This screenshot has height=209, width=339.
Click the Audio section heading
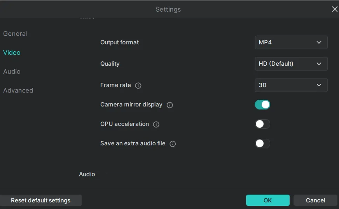click(87, 174)
